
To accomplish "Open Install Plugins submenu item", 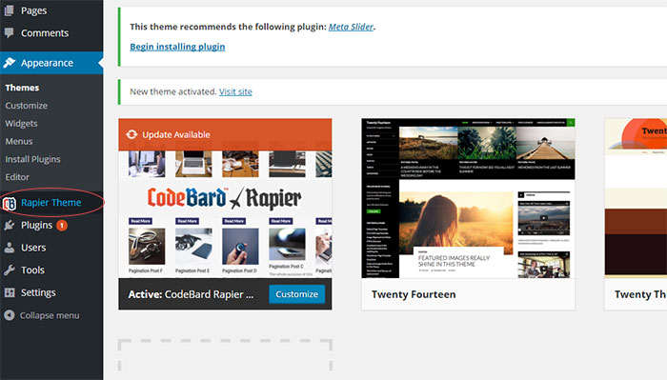I will click(x=32, y=159).
